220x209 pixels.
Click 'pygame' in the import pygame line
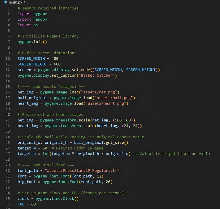pyautogui.click(x=40, y=14)
